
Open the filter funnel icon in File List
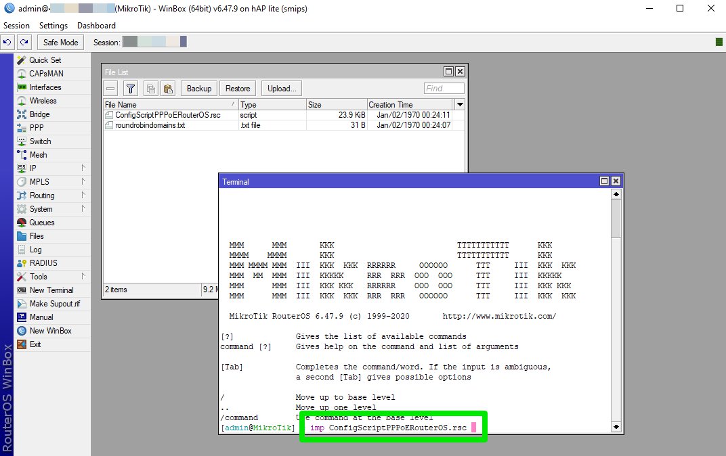pos(131,89)
